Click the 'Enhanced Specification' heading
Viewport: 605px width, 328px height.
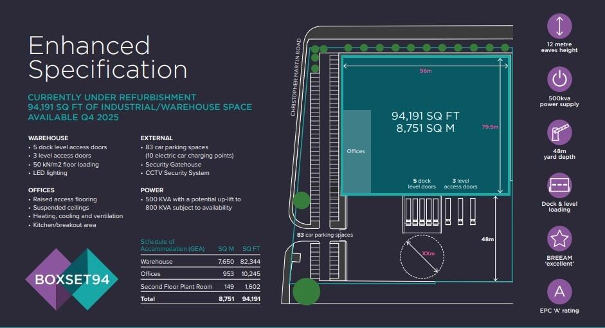tap(107, 57)
